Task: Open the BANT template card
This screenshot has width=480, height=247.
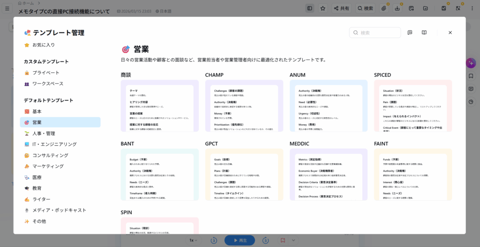Action: (x=160, y=174)
